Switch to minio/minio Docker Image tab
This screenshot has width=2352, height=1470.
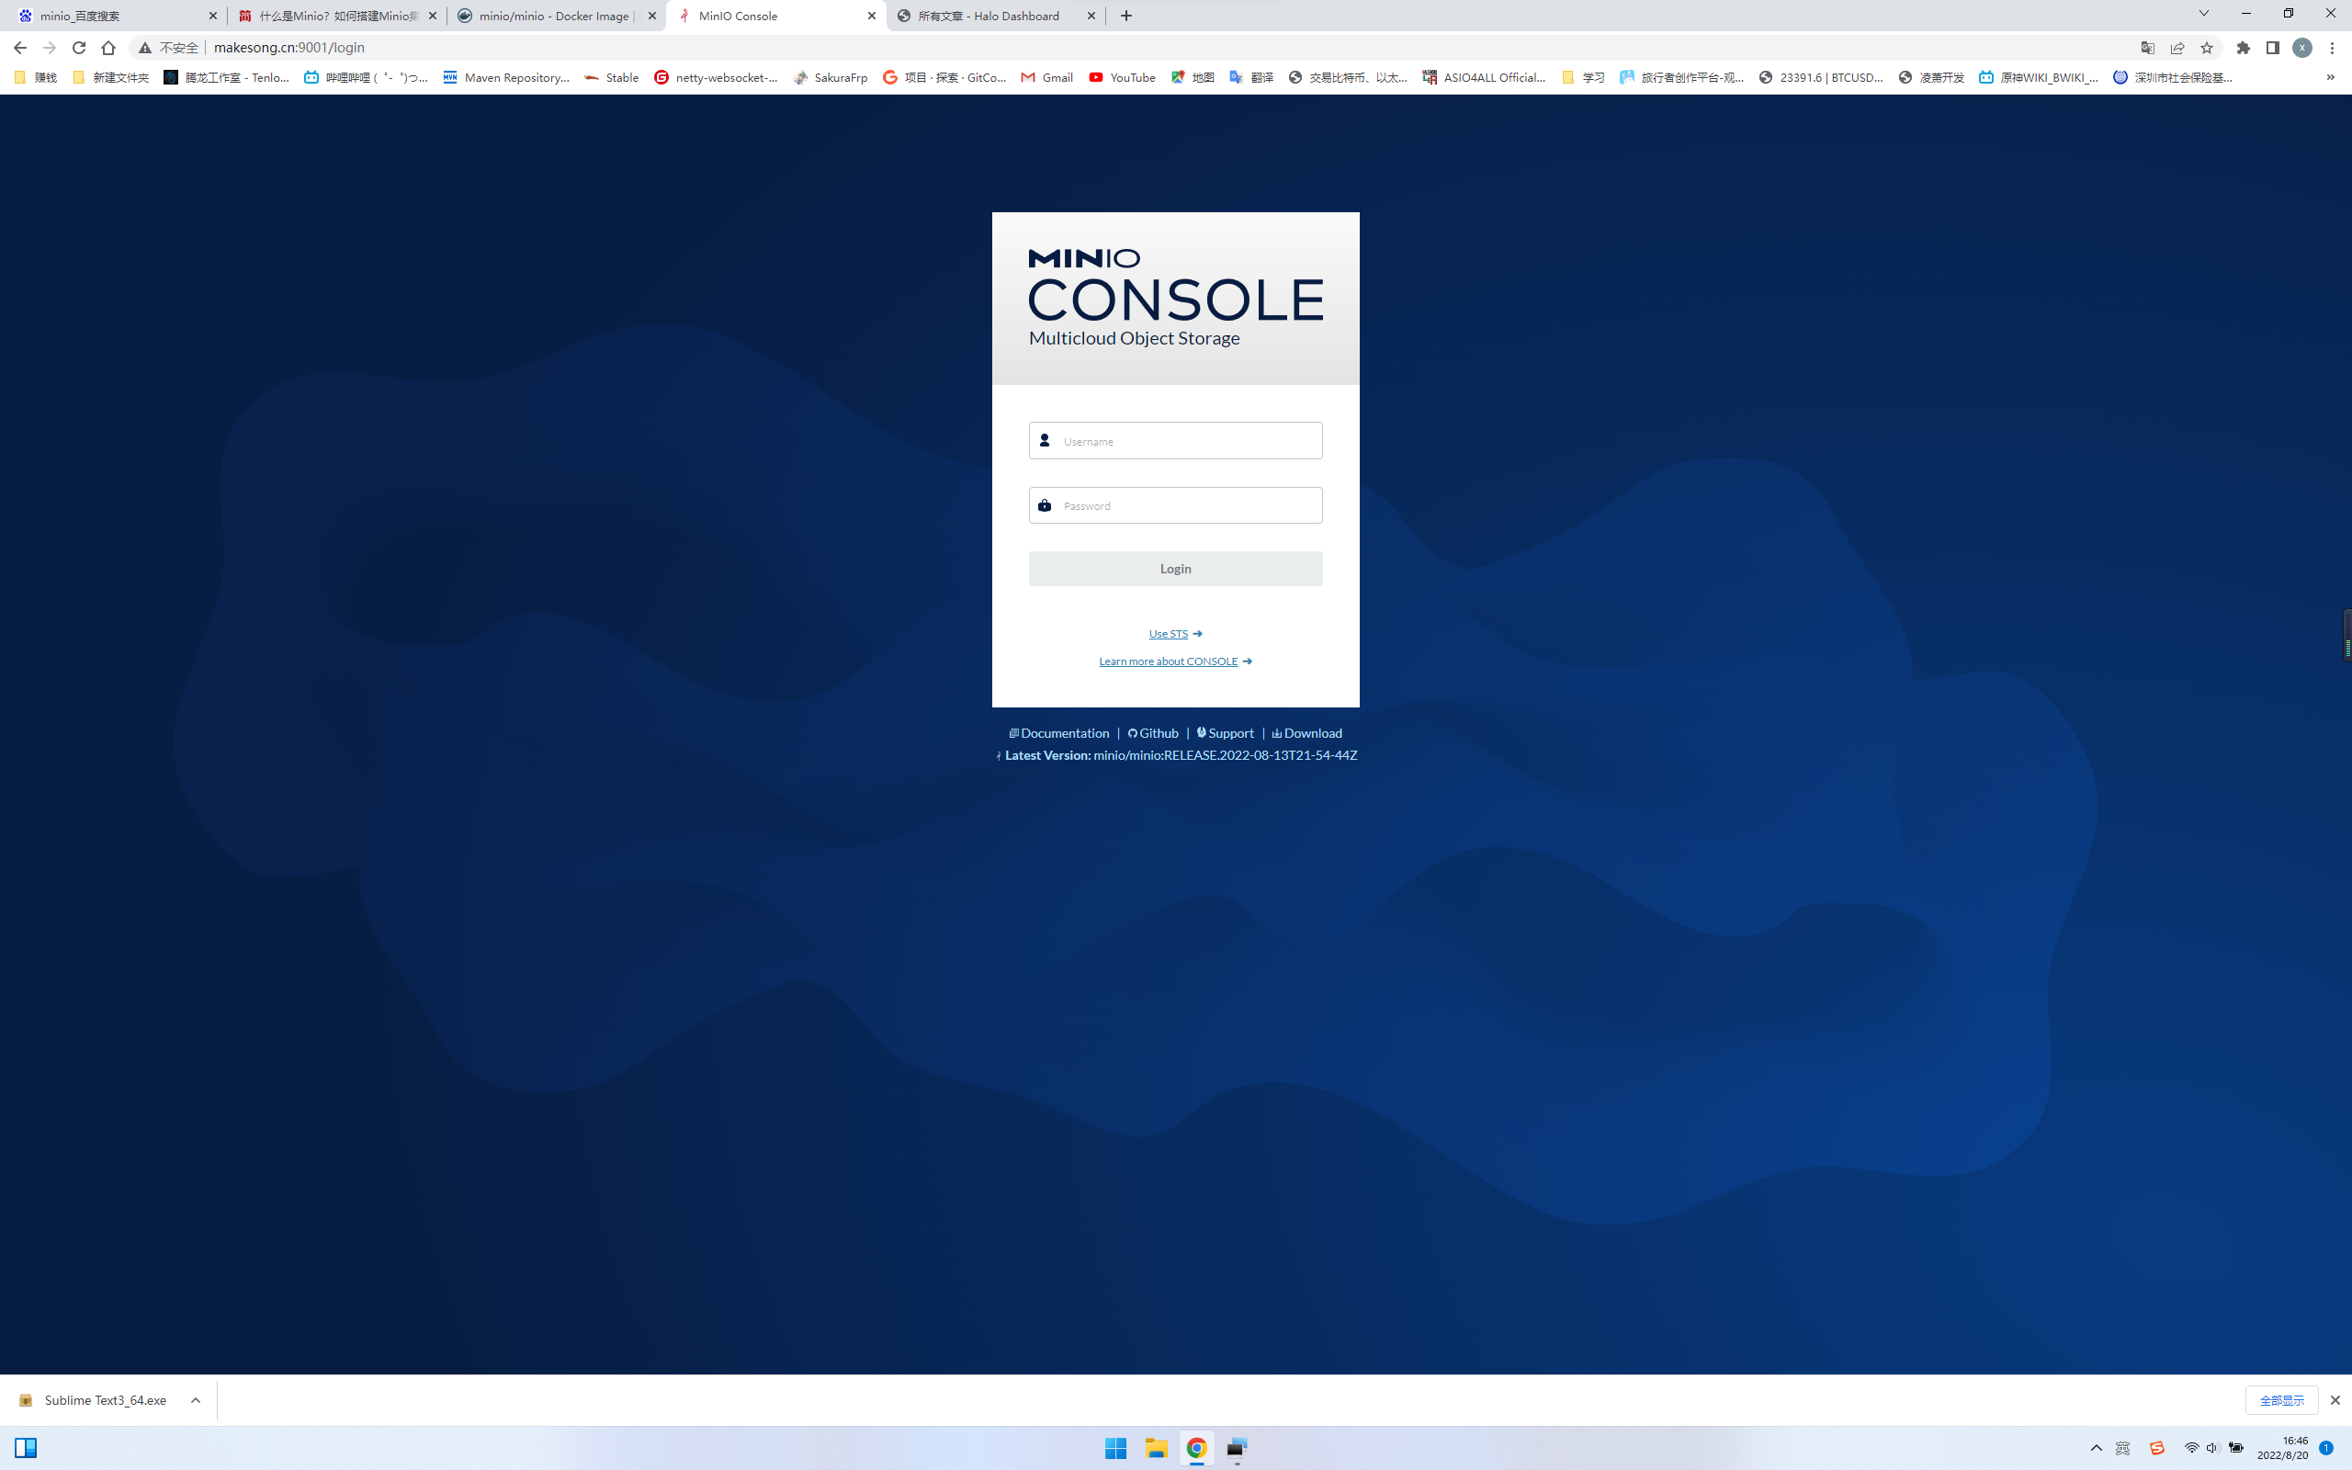pyautogui.click(x=556, y=16)
